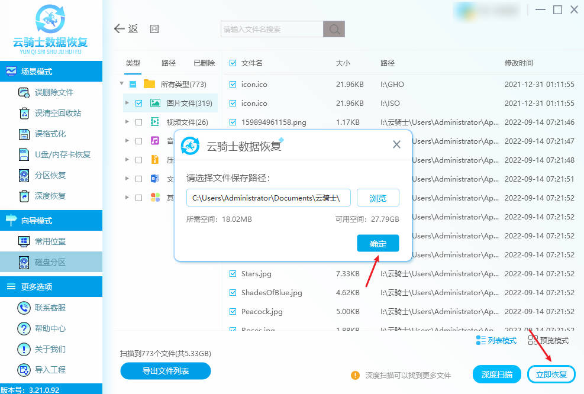Click the 误删除文件 sidebar icon
Image resolution: width=584 pixels, height=394 pixels.
click(24, 93)
